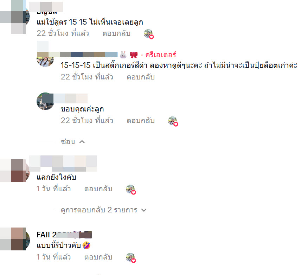Click creator-liked badge on 15 15 comment

pyautogui.click(x=149, y=34)
